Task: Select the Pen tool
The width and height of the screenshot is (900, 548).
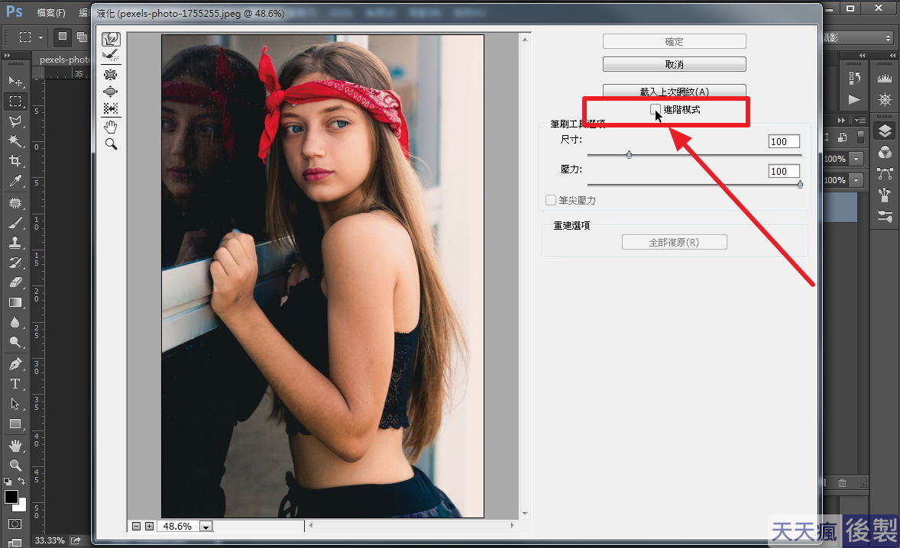Action: tap(15, 364)
